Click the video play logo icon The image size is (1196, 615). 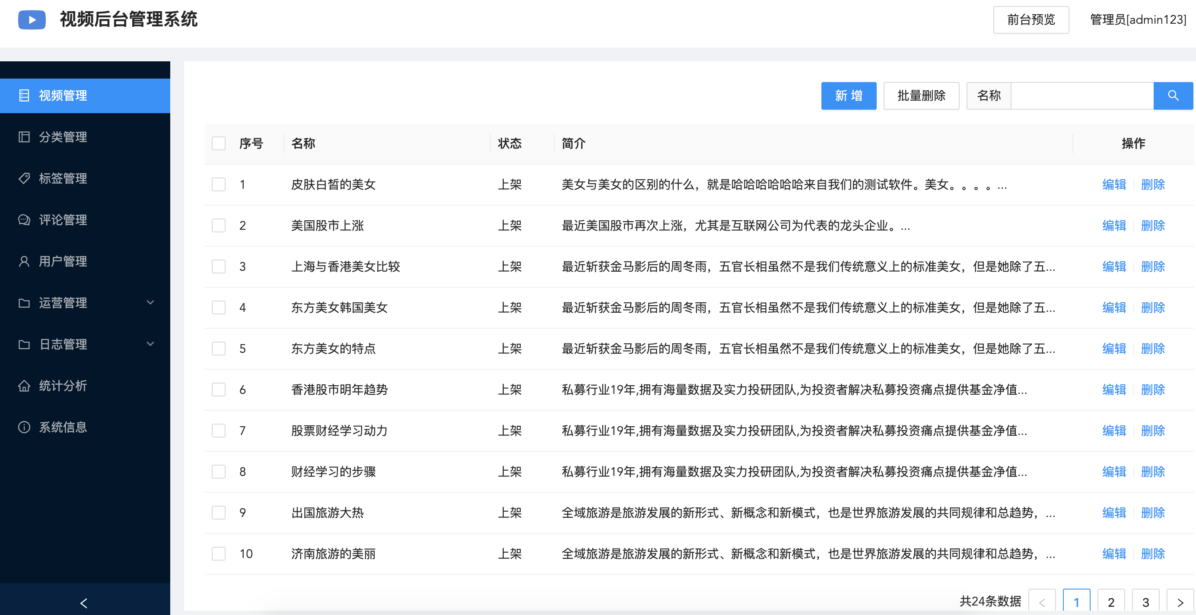[x=32, y=19]
